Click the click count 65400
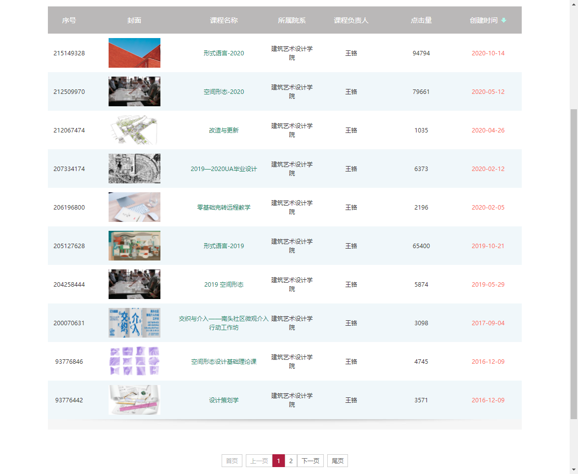578x474 pixels. pos(422,246)
